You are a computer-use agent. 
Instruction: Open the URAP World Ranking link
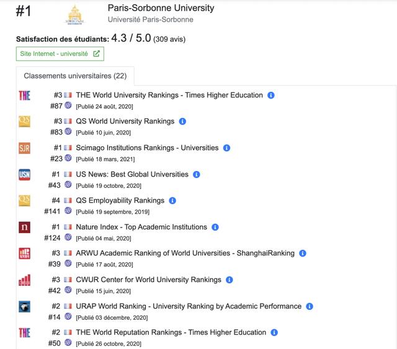(x=189, y=306)
